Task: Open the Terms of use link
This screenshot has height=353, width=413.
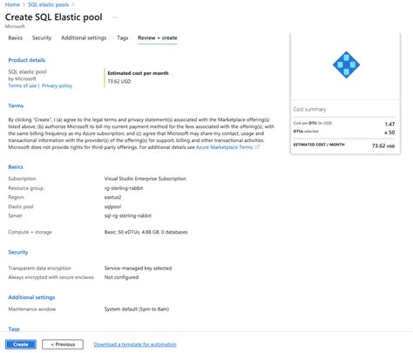Action: pos(23,85)
